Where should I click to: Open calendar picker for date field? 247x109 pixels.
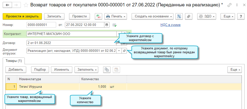pyautogui.click(x=107, y=25)
